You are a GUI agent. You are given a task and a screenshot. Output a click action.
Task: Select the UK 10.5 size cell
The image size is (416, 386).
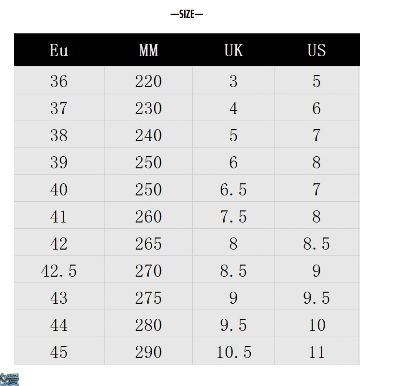(x=233, y=352)
